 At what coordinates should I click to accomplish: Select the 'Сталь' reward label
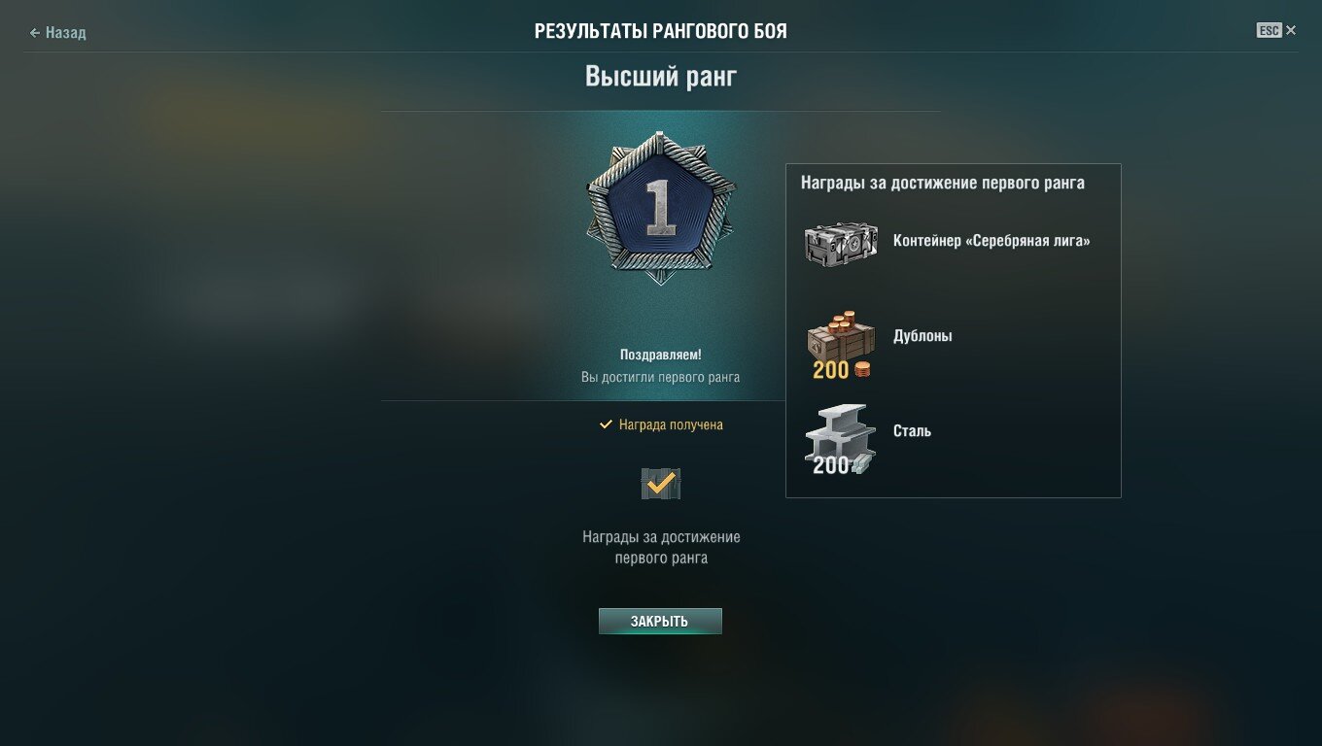pos(912,430)
